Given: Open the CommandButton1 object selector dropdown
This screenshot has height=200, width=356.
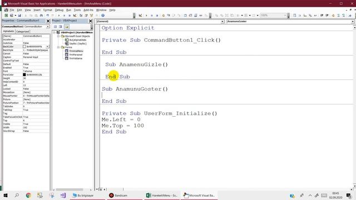Looking at the screenshot, I should (48, 27).
